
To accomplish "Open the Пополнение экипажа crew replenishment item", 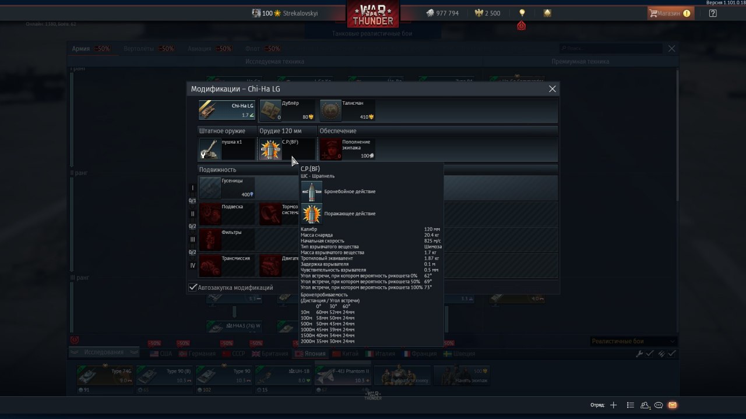I will 347,149.
